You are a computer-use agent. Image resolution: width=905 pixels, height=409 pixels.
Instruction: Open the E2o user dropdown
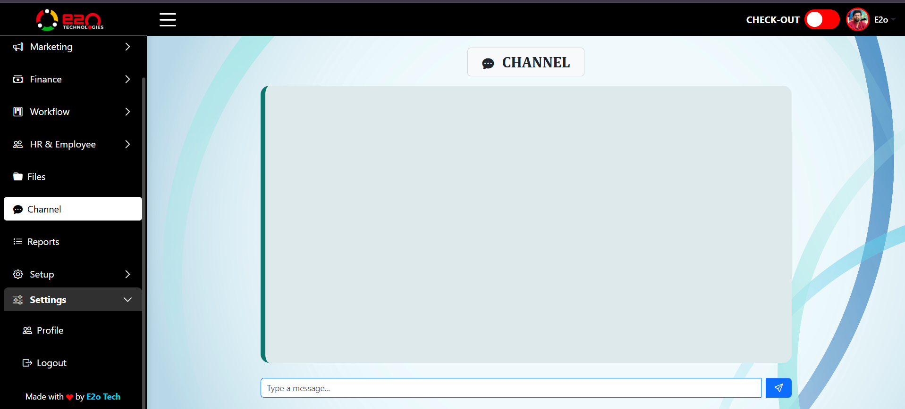(x=881, y=20)
